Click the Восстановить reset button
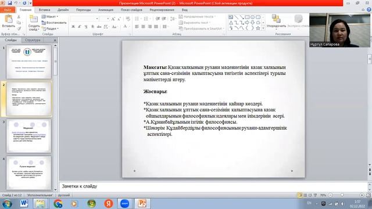The image size is (372, 209). tap(54, 23)
